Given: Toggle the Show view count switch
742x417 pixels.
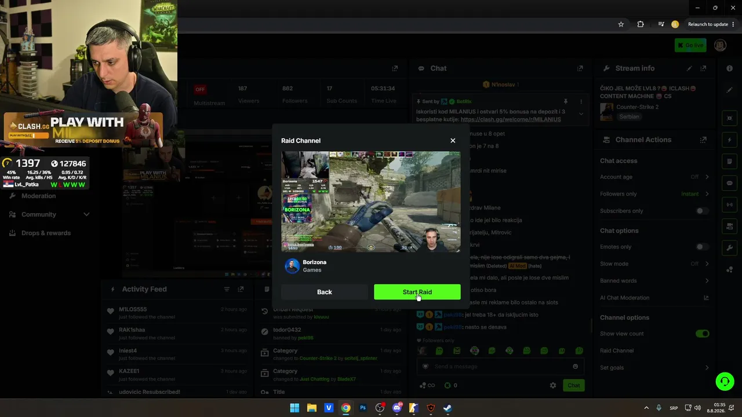Looking at the screenshot, I should point(702,334).
